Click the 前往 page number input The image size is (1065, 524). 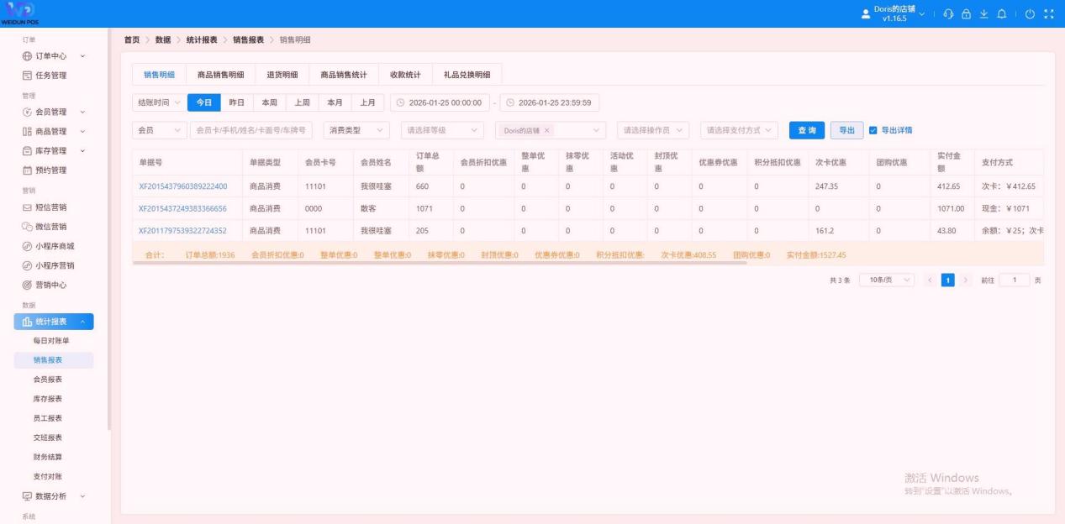click(x=1015, y=280)
